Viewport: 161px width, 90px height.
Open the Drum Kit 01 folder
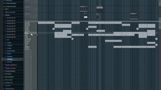pos(11,18)
